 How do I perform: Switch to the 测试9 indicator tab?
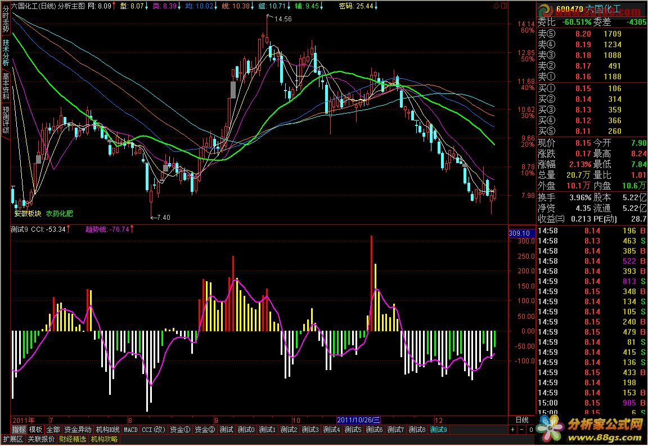click(439, 430)
